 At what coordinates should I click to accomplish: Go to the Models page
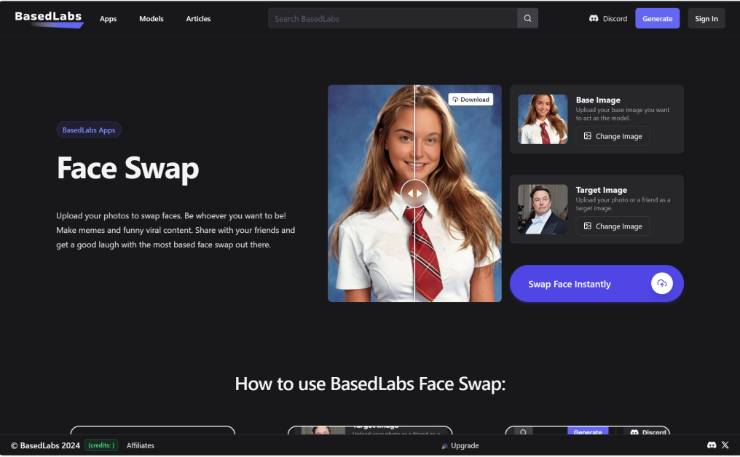[x=151, y=19]
